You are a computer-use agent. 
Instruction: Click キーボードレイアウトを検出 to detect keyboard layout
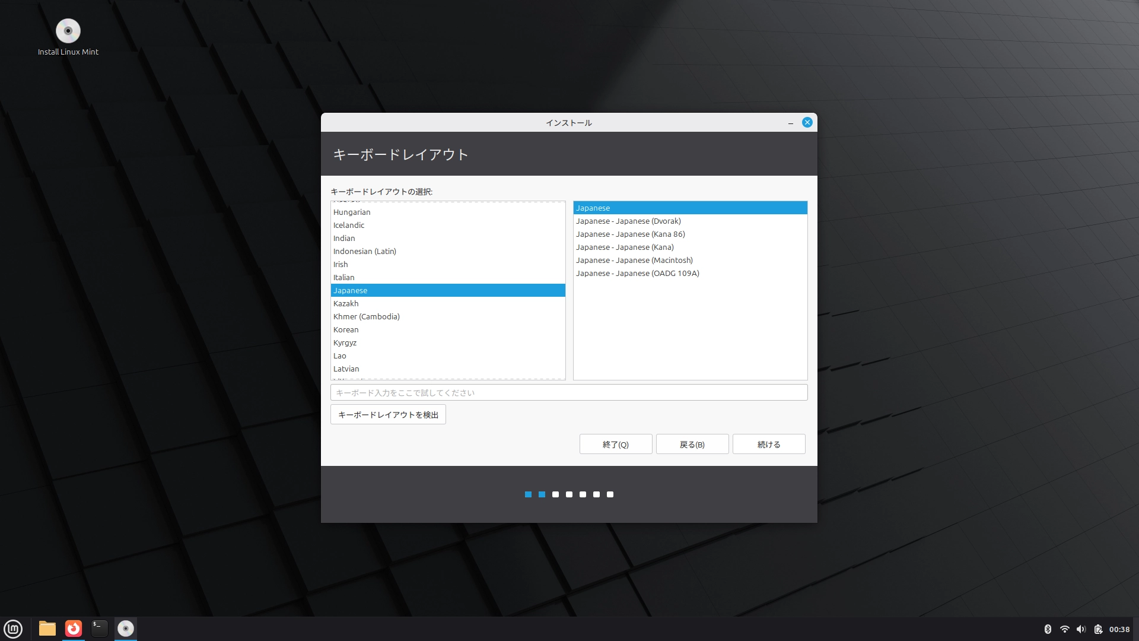coord(388,414)
